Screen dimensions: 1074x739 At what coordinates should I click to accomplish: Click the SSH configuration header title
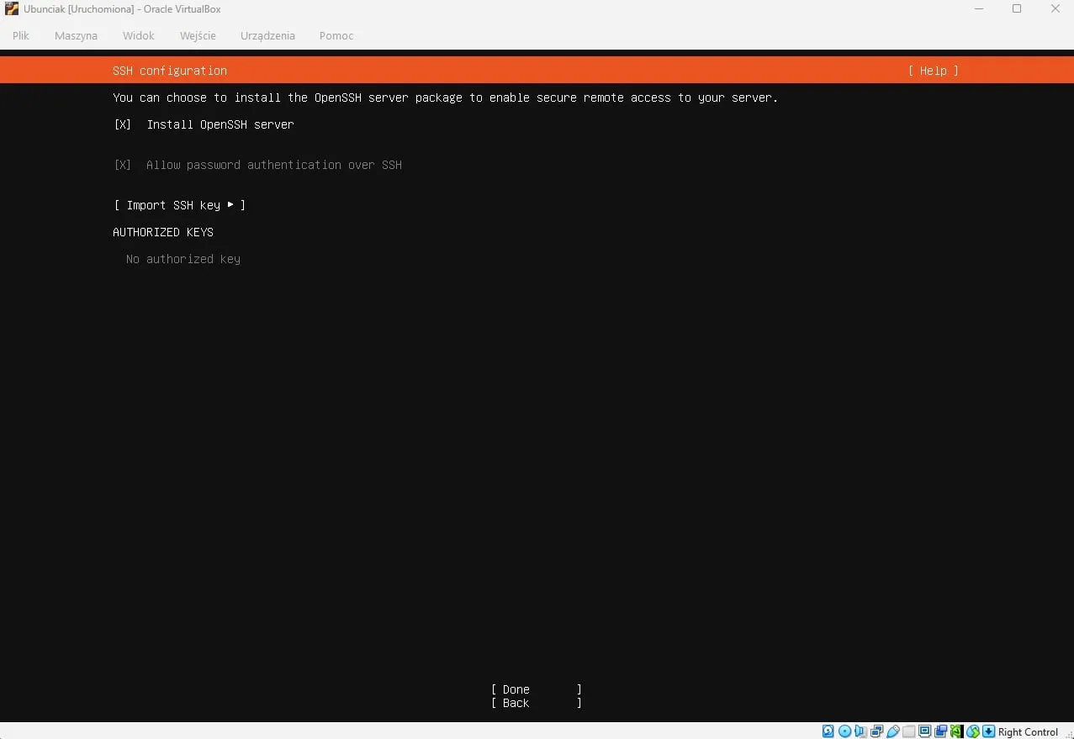click(x=170, y=71)
